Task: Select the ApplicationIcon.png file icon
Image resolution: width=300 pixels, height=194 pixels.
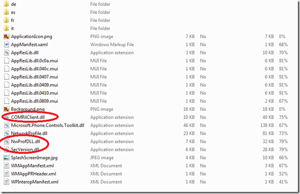Action: [x=6, y=37]
